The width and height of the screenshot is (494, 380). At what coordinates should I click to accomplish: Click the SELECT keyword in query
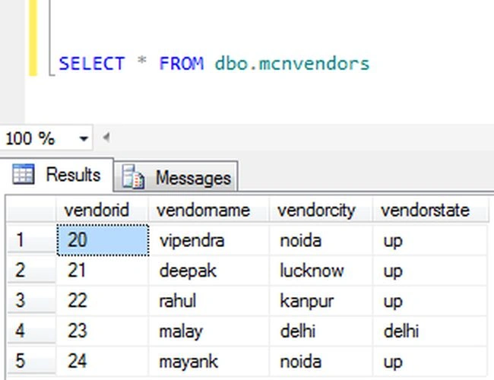[x=92, y=63]
